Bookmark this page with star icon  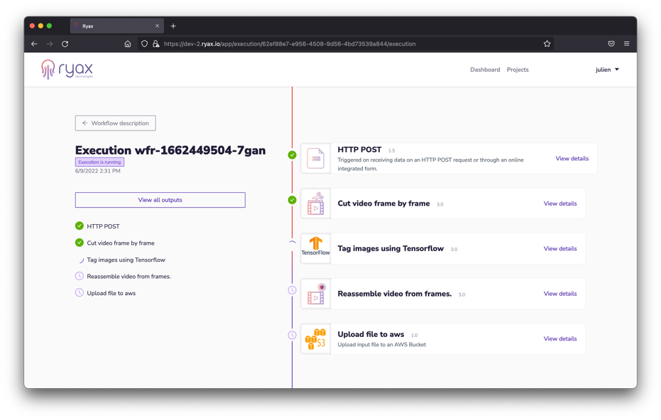(547, 44)
